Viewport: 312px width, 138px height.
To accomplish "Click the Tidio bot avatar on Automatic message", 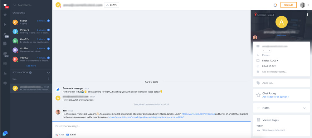I will pyautogui.click(x=58, y=90).
